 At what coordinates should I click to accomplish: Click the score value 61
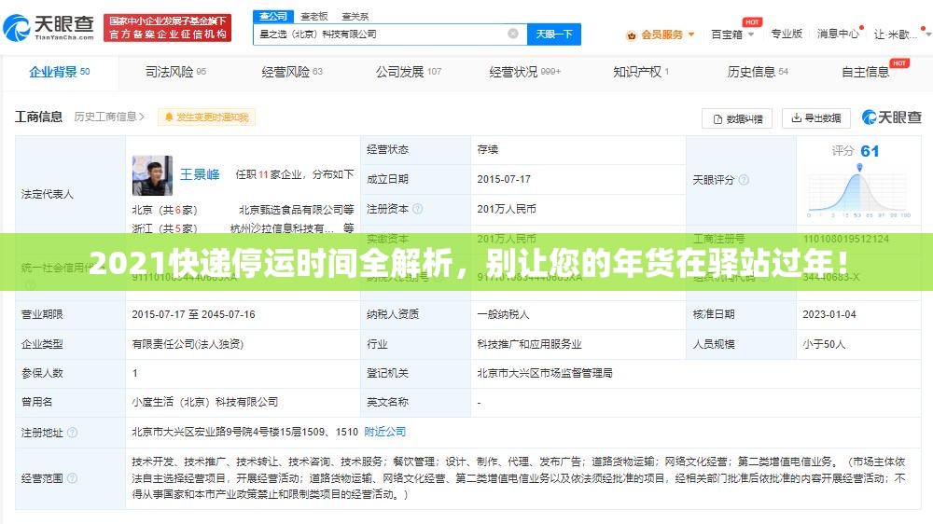pos(870,151)
